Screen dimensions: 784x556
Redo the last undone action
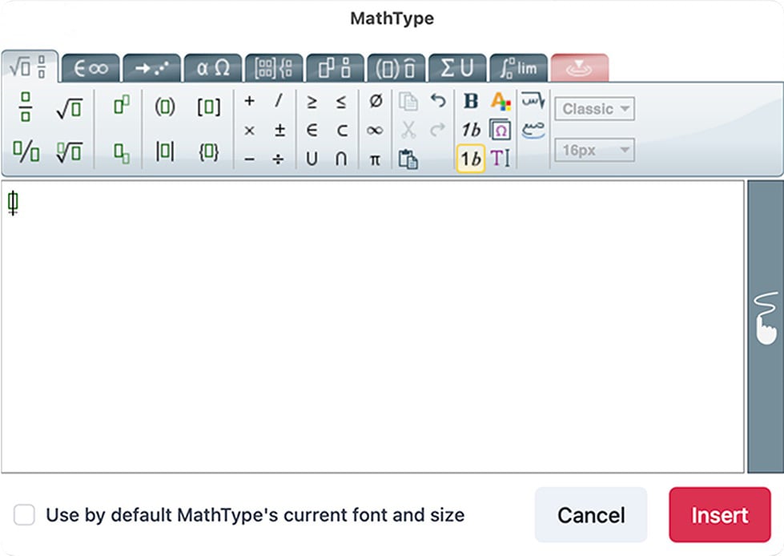click(x=437, y=130)
